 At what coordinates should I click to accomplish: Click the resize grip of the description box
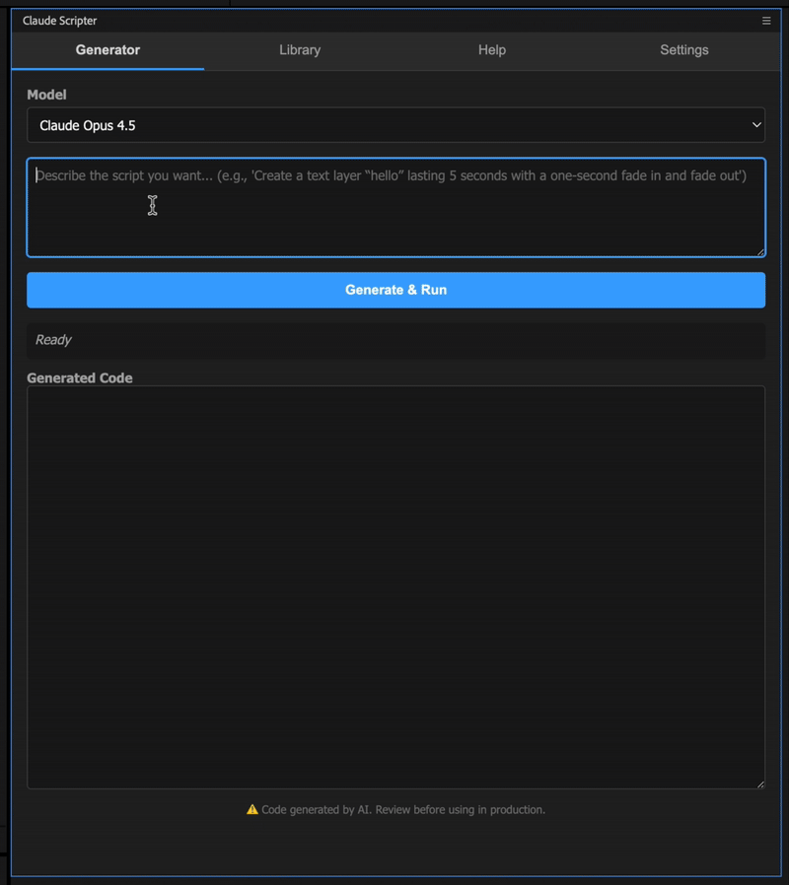(760, 252)
